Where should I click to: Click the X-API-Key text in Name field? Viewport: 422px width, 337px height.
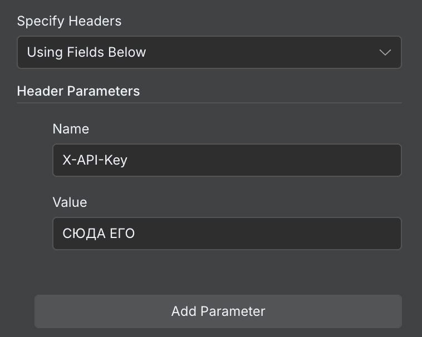click(95, 160)
